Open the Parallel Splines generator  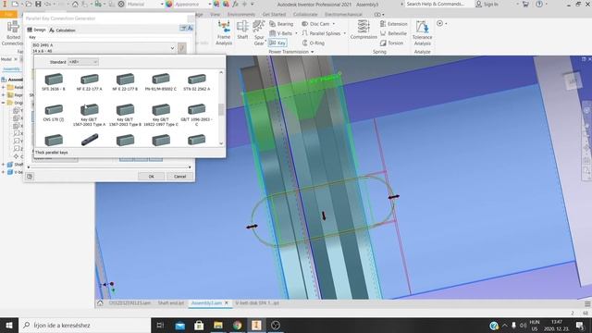[x=321, y=33]
